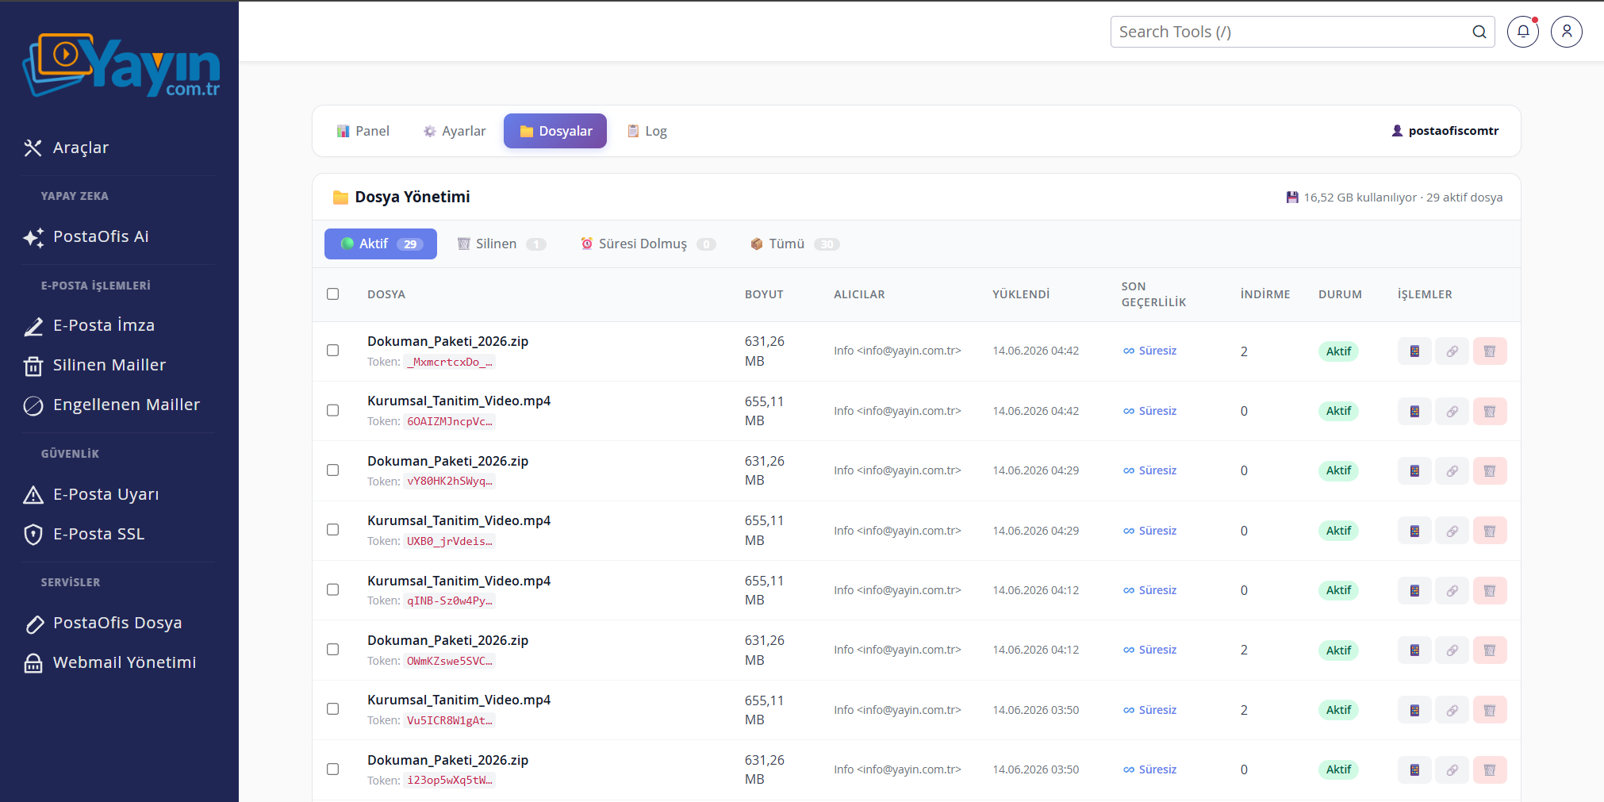Screen dimensions: 1604x802
Task: Open keypad icon for token OWmKZswe5SVC file
Action: click(1414, 650)
